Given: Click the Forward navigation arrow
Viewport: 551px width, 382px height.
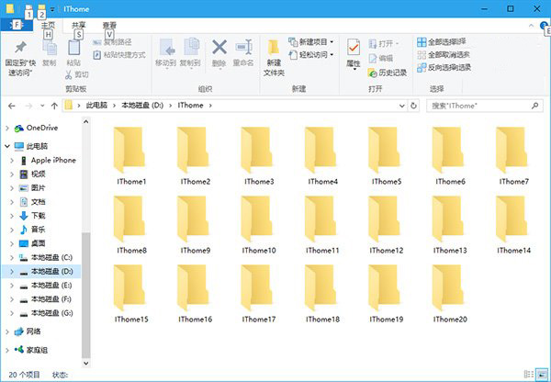Looking at the screenshot, I should [28, 106].
